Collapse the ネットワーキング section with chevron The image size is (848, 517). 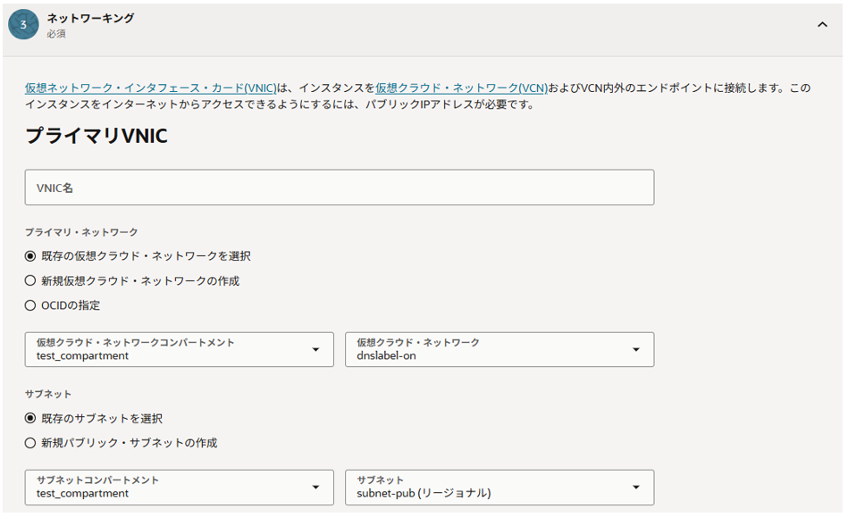[822, 25]
